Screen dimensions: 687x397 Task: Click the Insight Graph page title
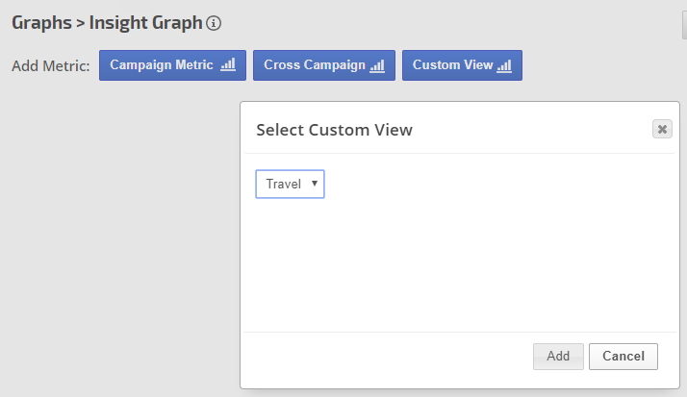tap(145, 22)
